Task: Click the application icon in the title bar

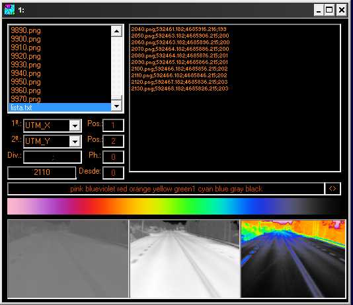Action: [x=9, y=10]
